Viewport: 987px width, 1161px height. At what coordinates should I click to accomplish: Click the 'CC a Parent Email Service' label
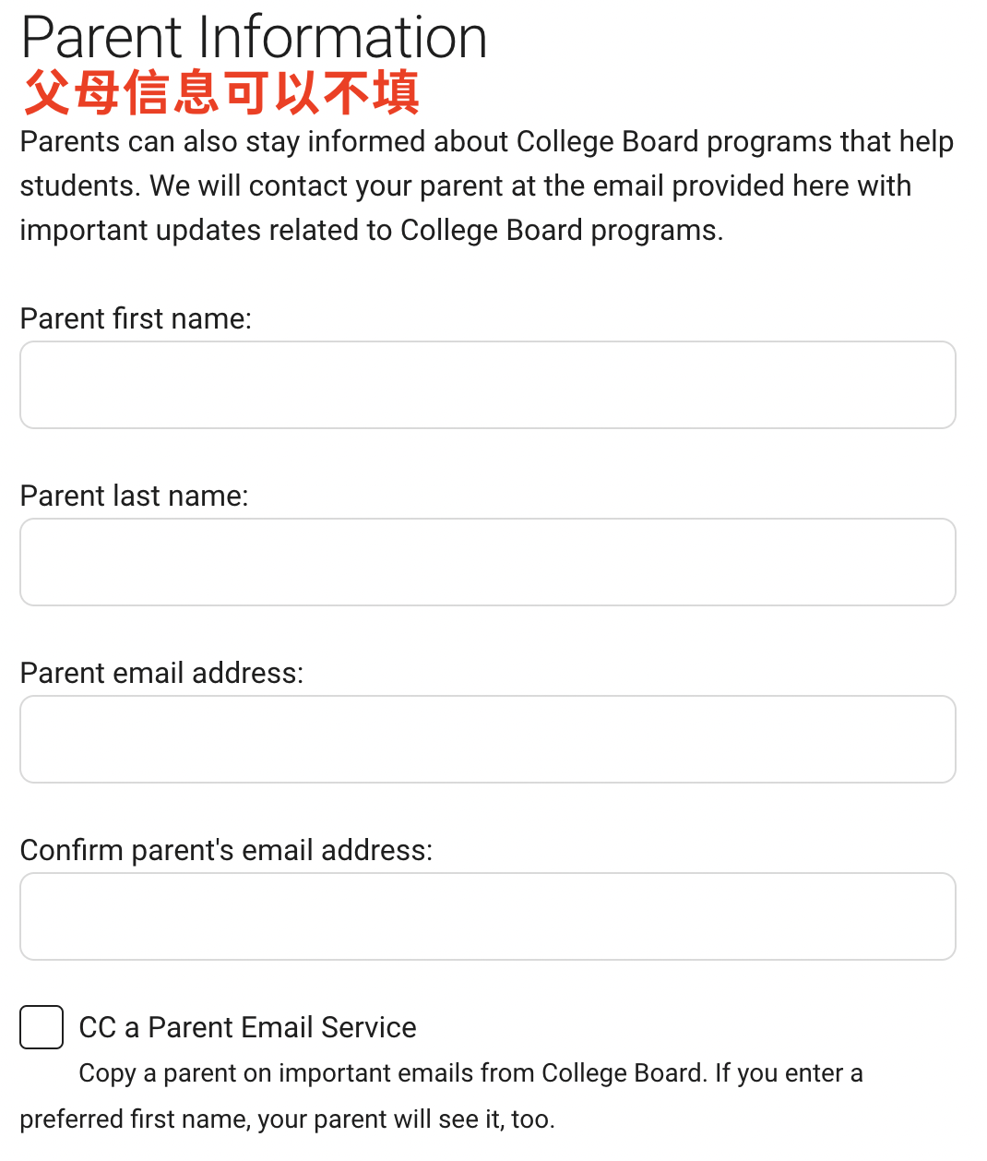247,1027
